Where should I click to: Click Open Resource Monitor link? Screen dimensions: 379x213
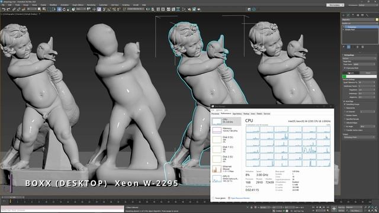pos(240,198)
